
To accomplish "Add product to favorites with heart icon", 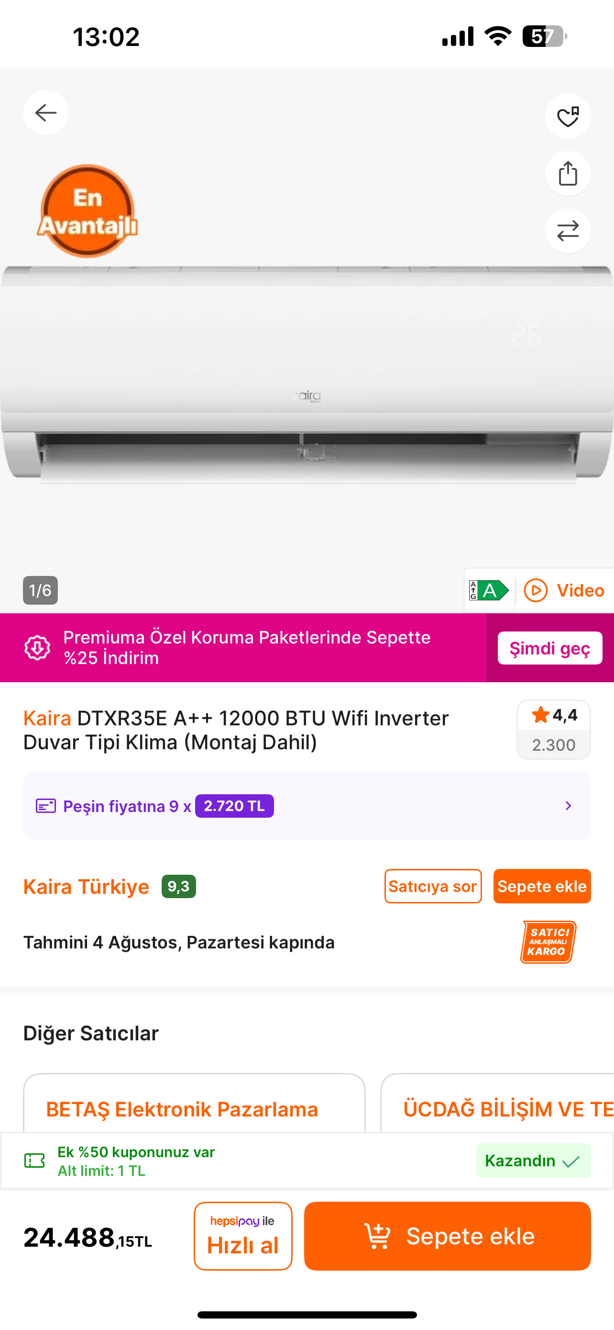I will [568, 116].
